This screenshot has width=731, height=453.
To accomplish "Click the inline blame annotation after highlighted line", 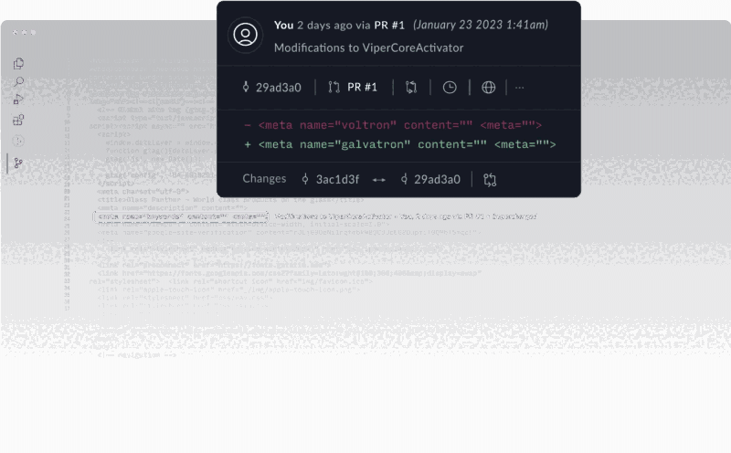I will [406, 216].
